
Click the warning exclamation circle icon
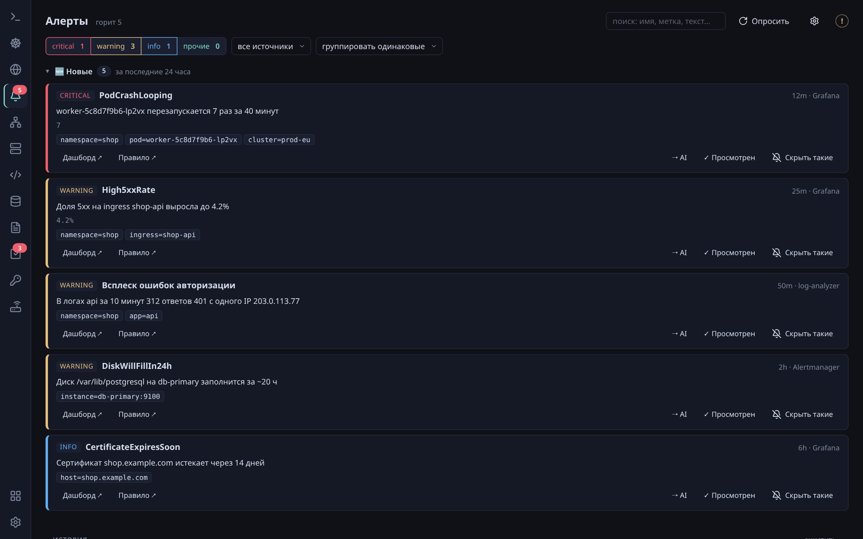(842, 21)
